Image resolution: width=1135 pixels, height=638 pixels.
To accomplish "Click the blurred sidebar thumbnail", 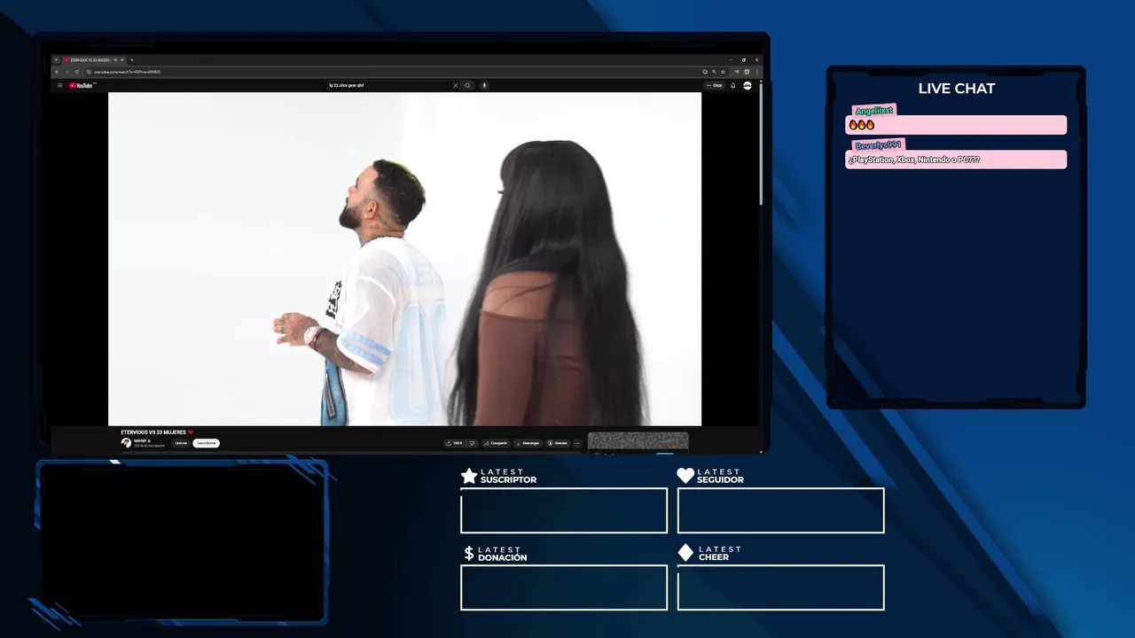I will pyautogui.click(x=638, y=441).
